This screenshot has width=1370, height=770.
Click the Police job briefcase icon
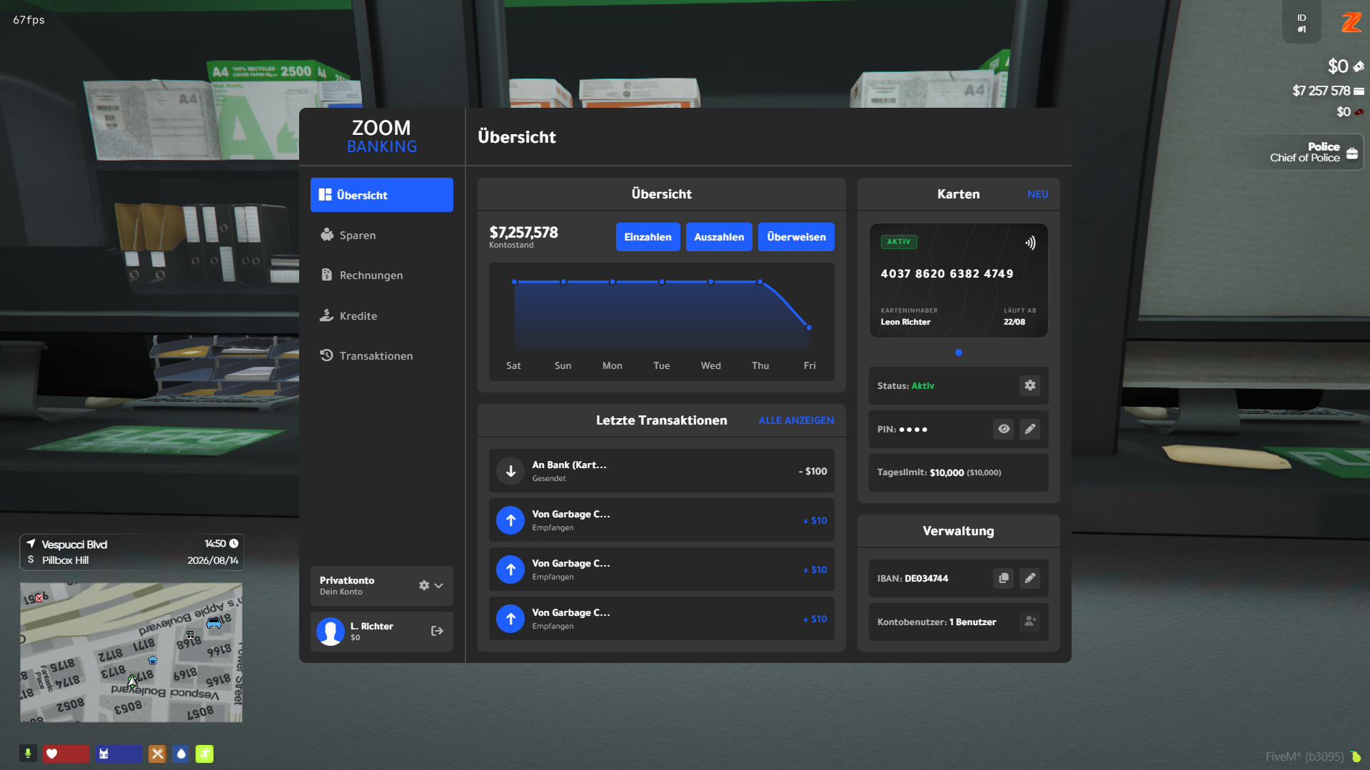pos(1351,153)
